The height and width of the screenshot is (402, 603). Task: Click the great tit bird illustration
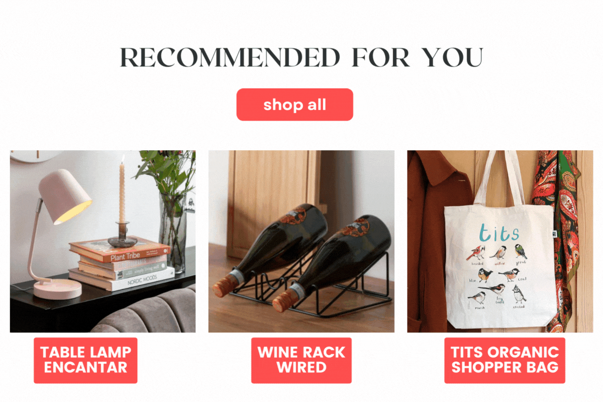click(x=520, y=251)
